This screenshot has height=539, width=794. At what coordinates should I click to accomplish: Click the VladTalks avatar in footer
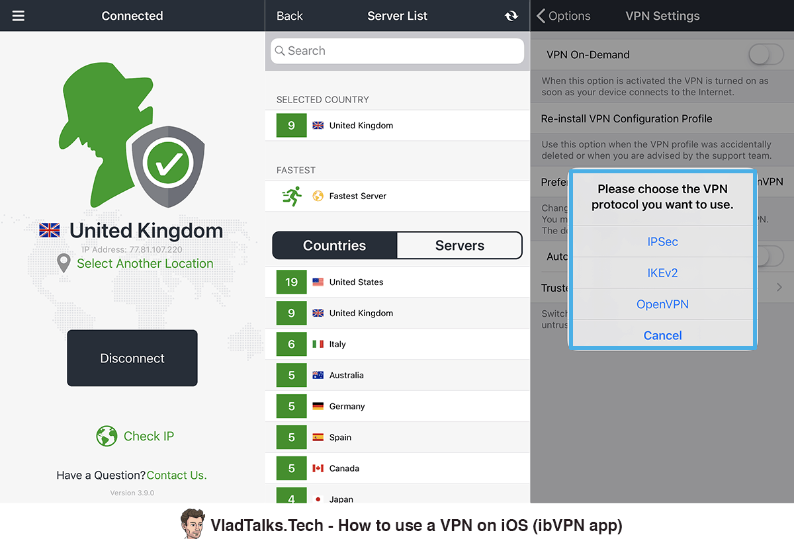[192, 524]
